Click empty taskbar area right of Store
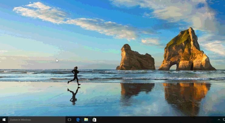Viewport: 225px width, 123px height. 152,120
